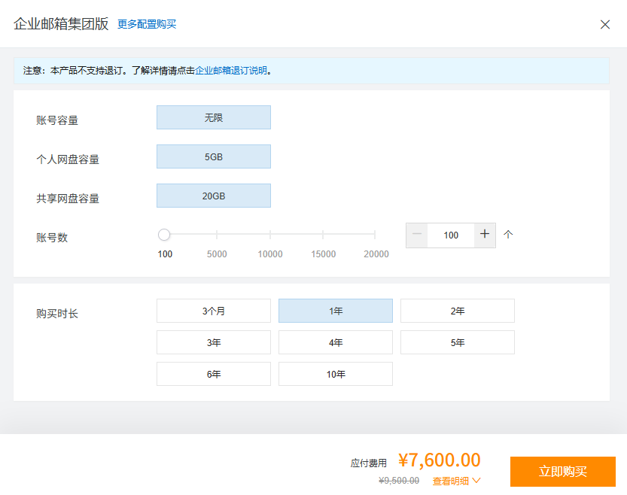Close the 企业邮箱集团版 purchase dialog
The height and width of the screenshot is (495, 627).
(605, 24)
